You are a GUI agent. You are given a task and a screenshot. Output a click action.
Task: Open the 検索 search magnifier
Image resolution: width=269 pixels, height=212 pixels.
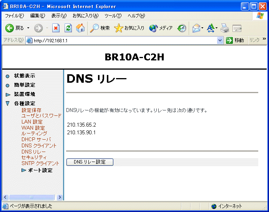point(94,28)
